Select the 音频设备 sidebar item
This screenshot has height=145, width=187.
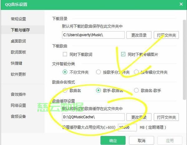(18, 116)
